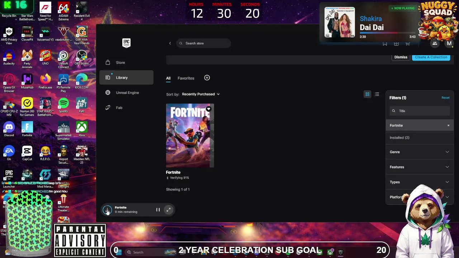Screen dimensions: 459x258
Task: Open AMD Privacy View shortcut
Action: point(9,36)
